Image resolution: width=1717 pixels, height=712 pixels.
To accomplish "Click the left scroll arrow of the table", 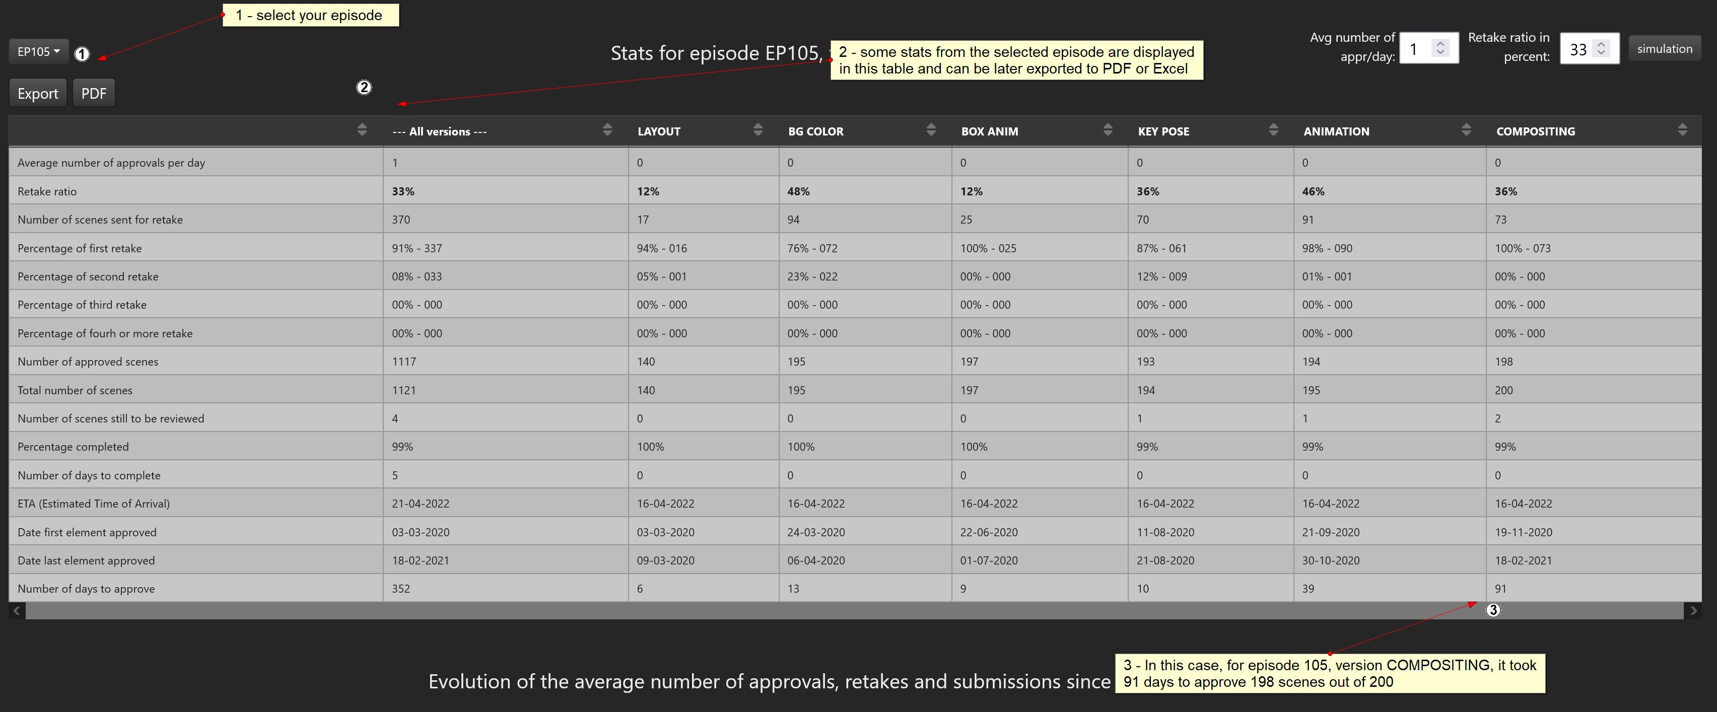I will 16,610.
